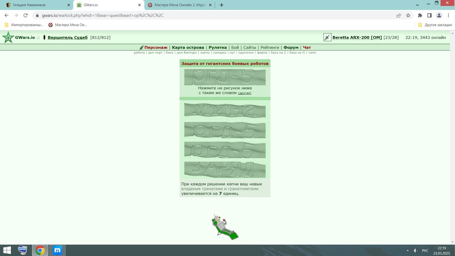Open the Chrome extensions puzzle icon
Screen dimensions: 455x256
(x=420, y=15)
